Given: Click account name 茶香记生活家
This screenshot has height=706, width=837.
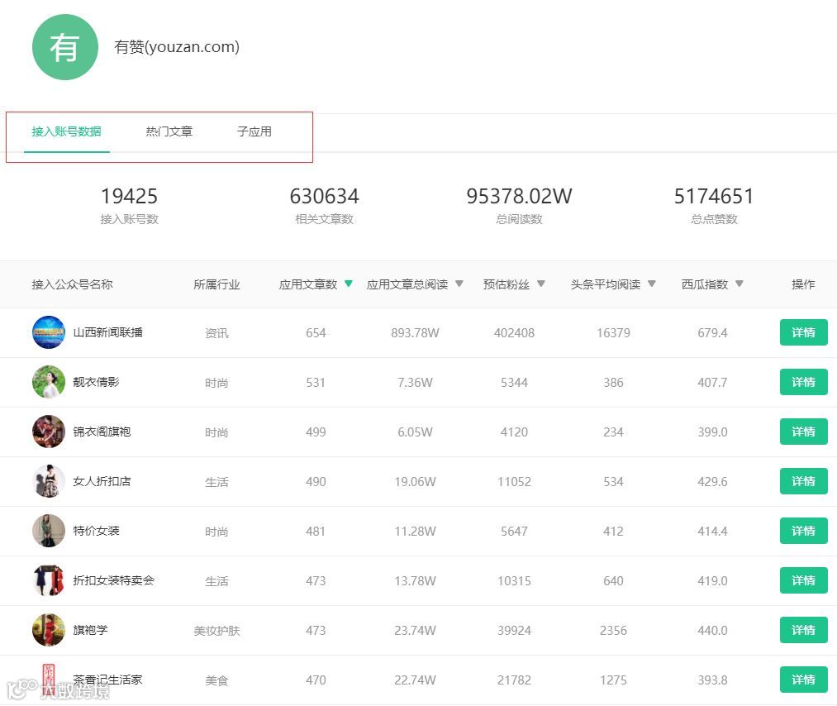Looking at the screenshot, I should pos(108,680).
